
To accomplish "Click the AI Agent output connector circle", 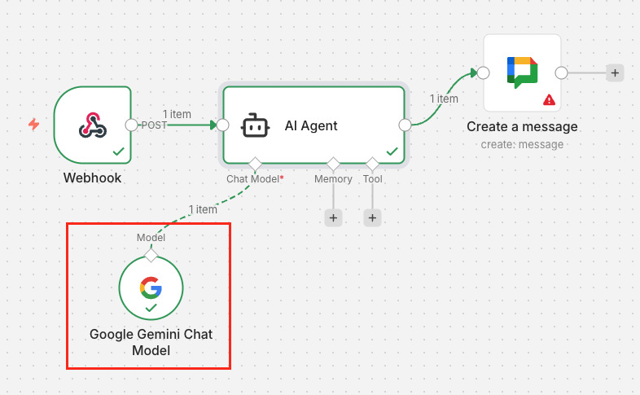I will point(405,125).
